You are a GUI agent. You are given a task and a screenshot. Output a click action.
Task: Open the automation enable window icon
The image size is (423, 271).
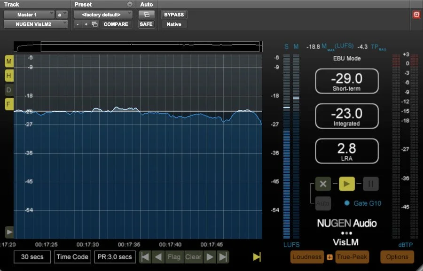pos(147,15)
